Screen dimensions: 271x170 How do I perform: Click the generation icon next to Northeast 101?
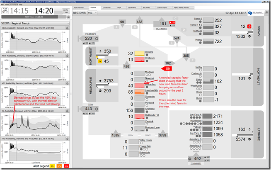(249, 78)
